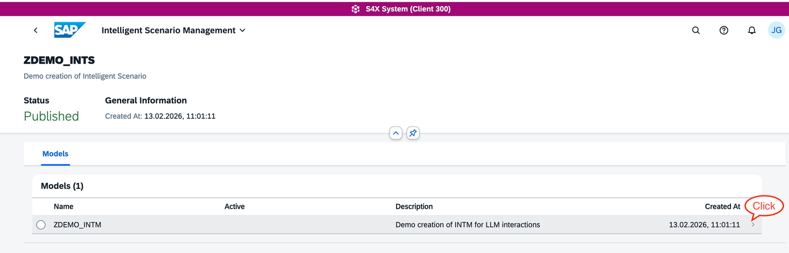Open the search magnifier icon
This screenshot has width=789, height=253.
[696, 31]
